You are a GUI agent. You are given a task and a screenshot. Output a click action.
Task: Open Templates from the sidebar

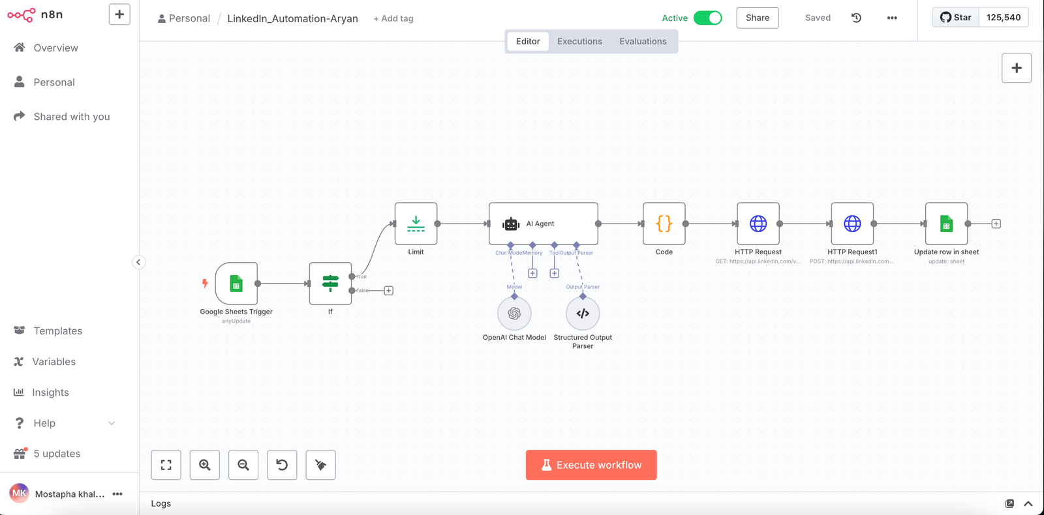[x=58, y=331]
